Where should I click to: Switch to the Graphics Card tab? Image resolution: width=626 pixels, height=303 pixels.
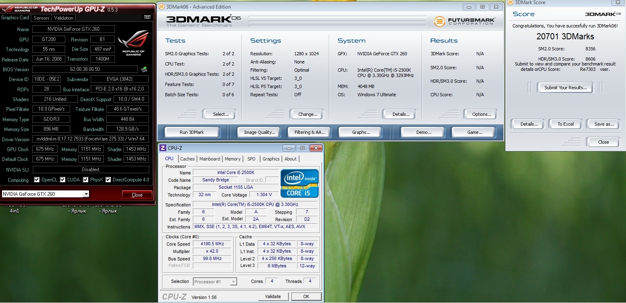15,18
